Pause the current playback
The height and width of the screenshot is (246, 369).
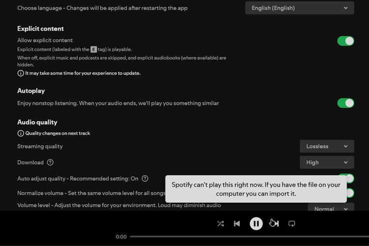click(256, 223)
